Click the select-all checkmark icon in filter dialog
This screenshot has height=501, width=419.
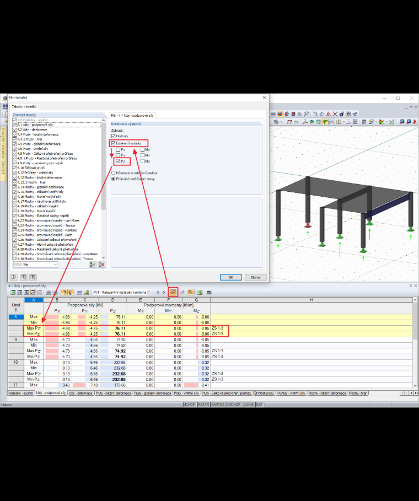[x=93, y=265]
